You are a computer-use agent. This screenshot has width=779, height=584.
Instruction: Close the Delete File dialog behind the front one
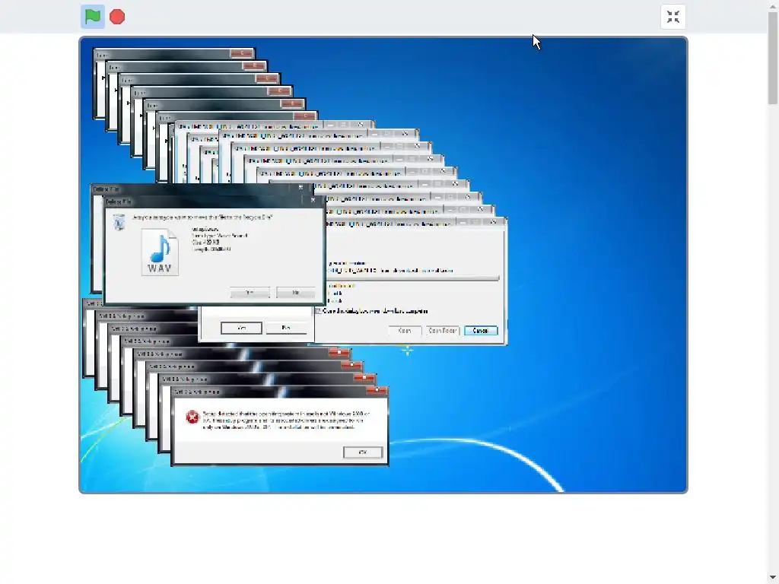coord(300,188)
